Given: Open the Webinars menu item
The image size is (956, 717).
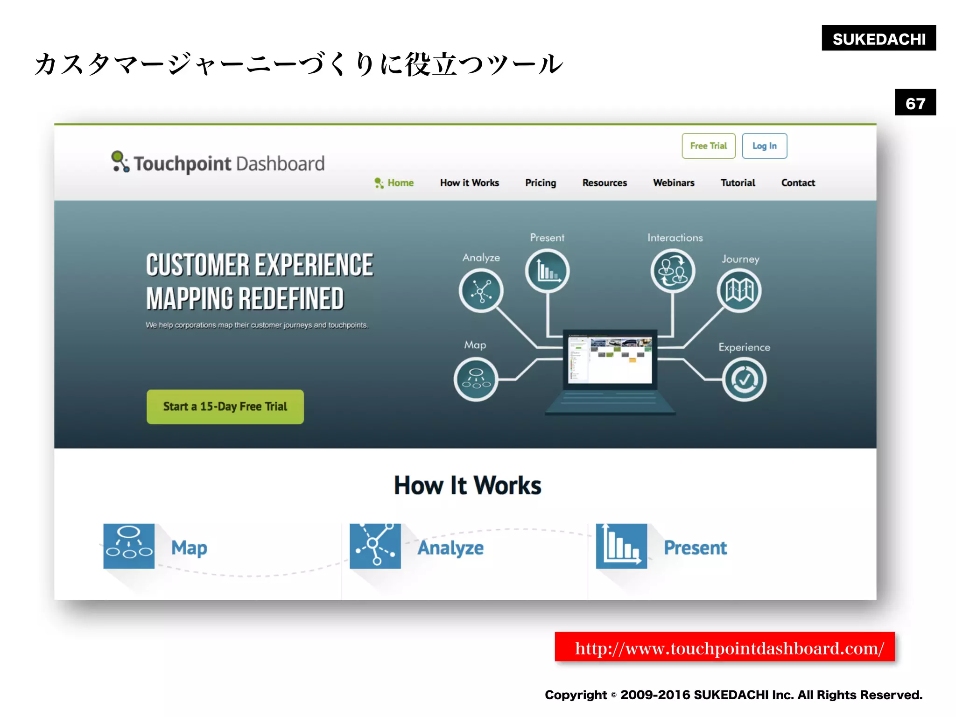Looking at the screenshot, I should [674, 183].
